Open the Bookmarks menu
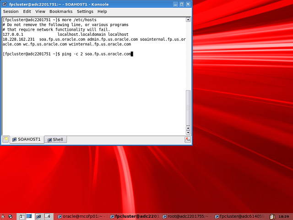This screenshot has height=220, width=293. point(61,11)
